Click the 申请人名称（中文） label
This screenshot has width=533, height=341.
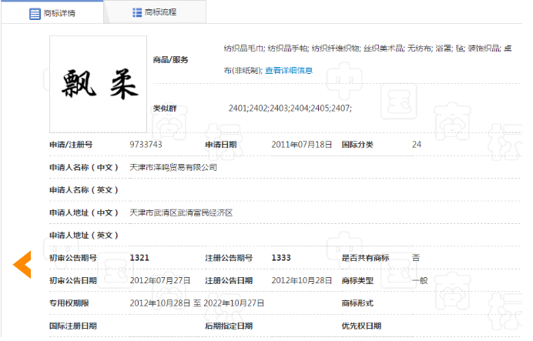pyautogui.click(x=84, y=168)
